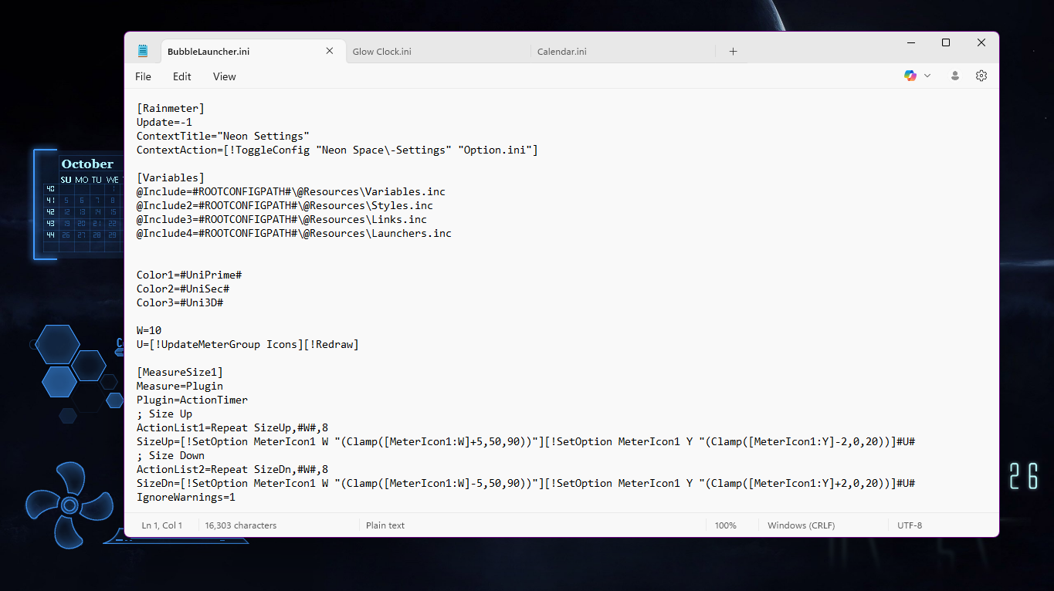Click the Windows (CRLF) line ending indicator
The height and width of the screenshot is (591, 1054).
coord(801,525)
